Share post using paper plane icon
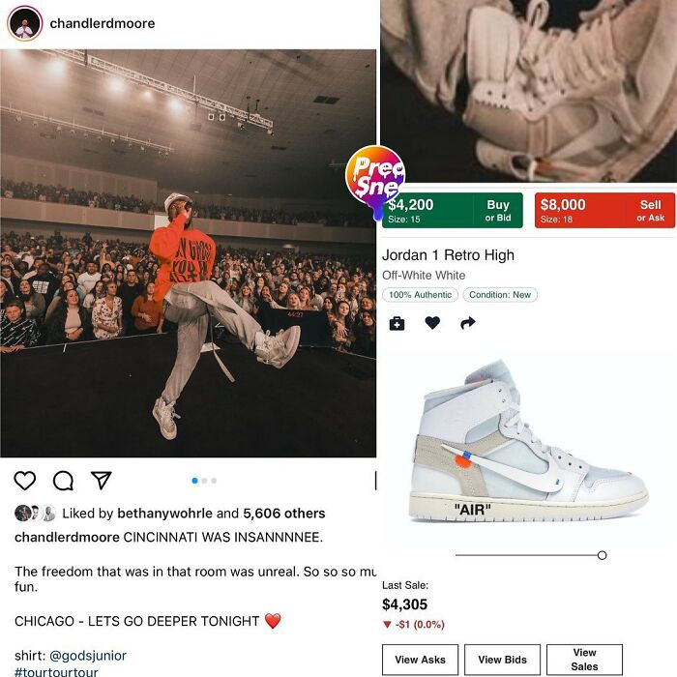 (x=102, y=480)
